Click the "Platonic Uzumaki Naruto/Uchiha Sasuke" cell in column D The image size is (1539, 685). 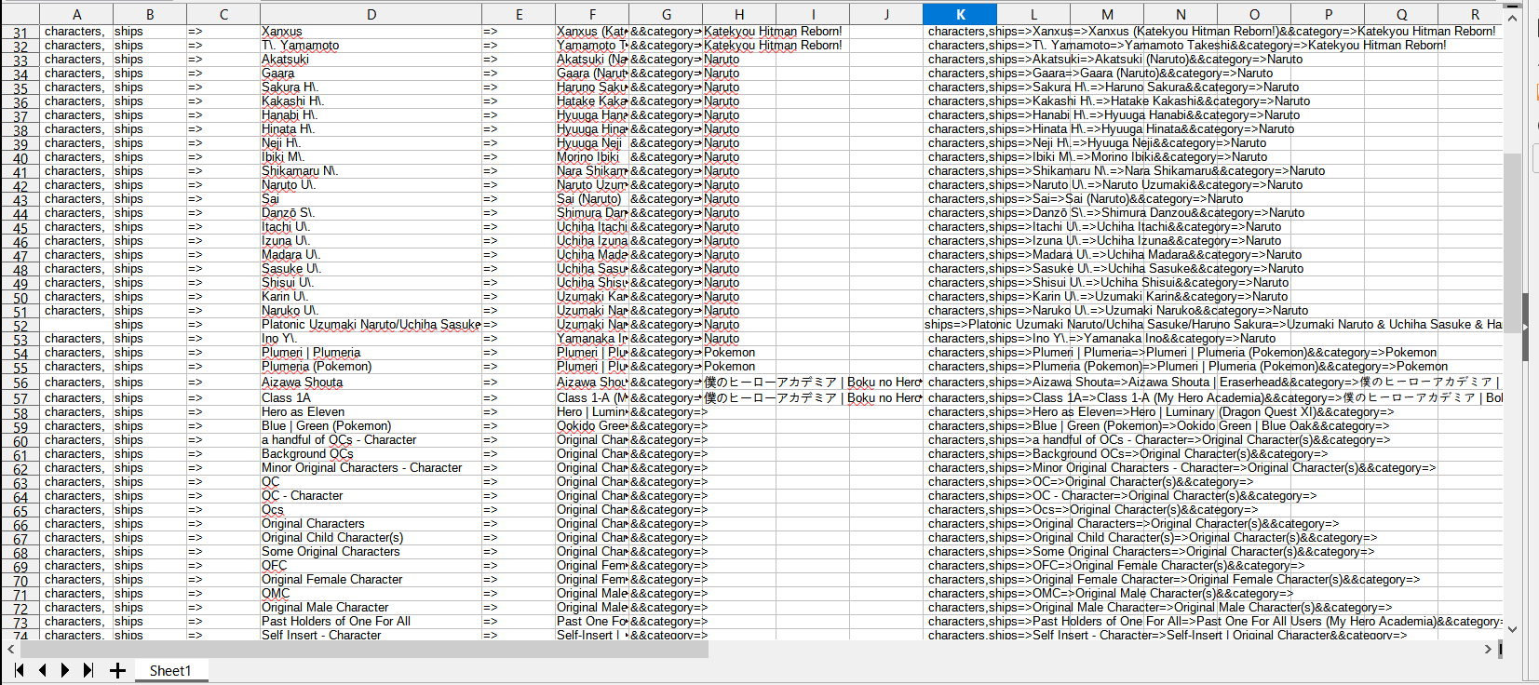pos(371,325)
